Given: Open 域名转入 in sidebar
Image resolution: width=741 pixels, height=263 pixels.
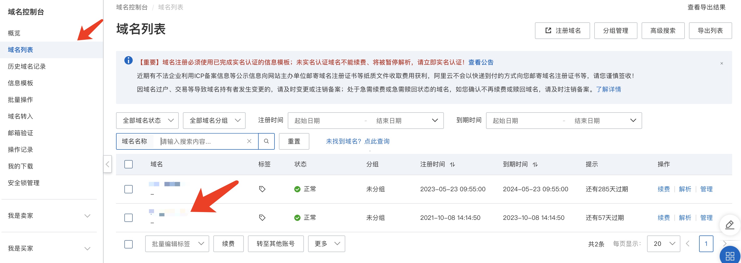Looking at the screenshot, I should click(x=20, y=116).
